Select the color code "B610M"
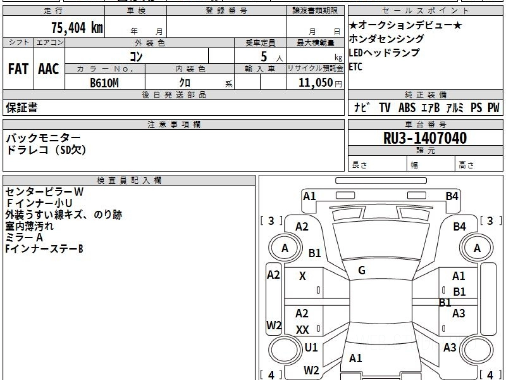 point(105,83)
